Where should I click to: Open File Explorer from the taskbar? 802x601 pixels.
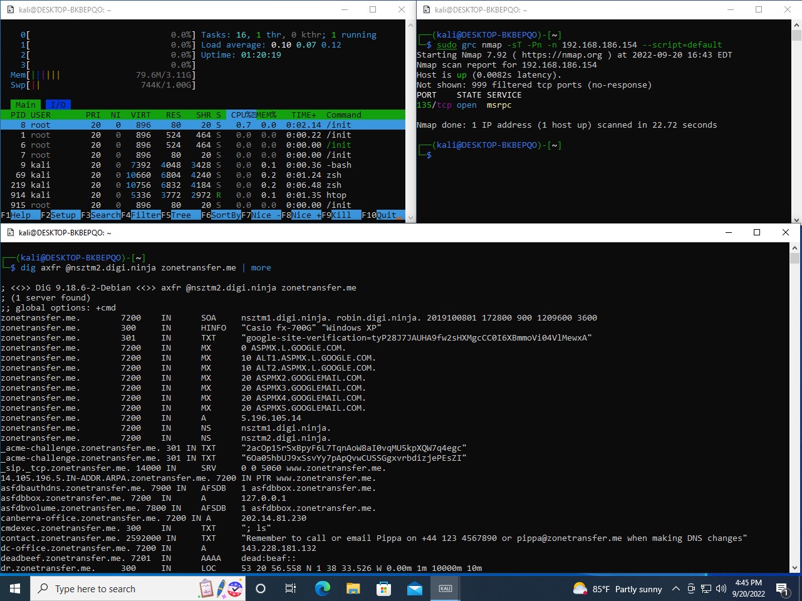coord(353,588)
